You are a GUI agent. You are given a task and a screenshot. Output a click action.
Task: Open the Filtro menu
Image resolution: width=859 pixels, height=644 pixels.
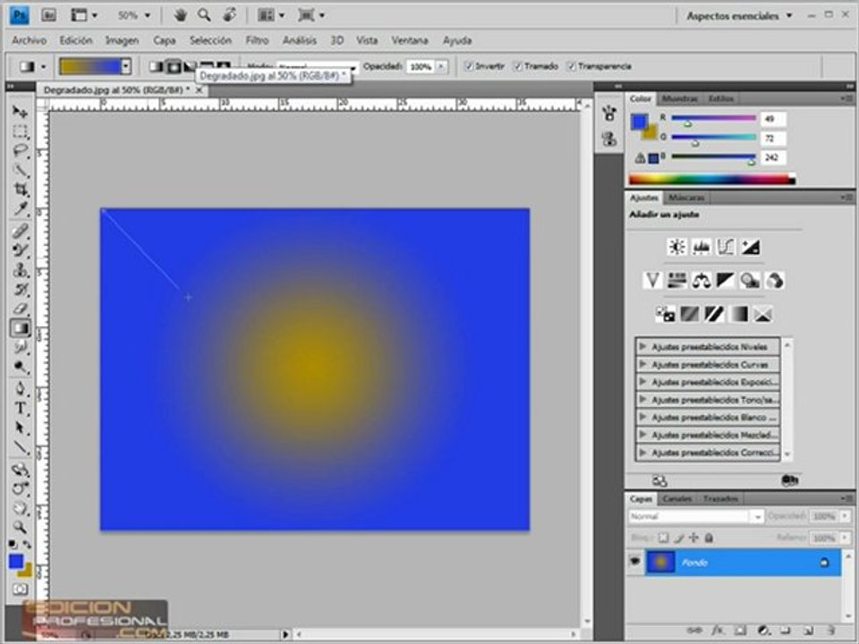tap(257, 40)
